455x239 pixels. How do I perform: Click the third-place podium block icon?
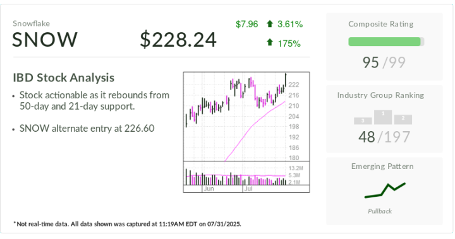pos(363,121)
